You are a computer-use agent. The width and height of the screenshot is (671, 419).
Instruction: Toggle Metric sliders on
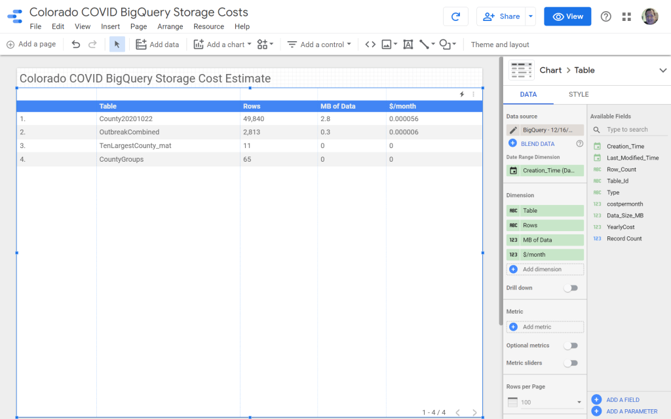click(571, 363)
